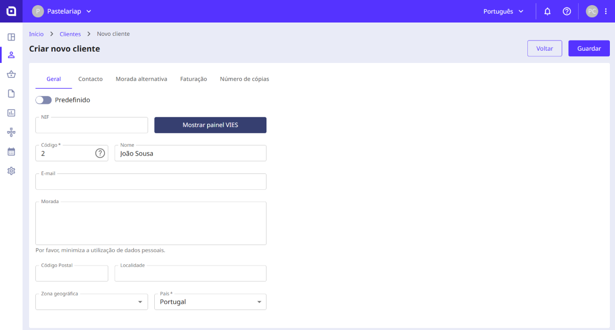Select the Clients section icon in sidebar
Image resolution: width=615 pixels, height=330 pixels.
[x=11, y=55]
